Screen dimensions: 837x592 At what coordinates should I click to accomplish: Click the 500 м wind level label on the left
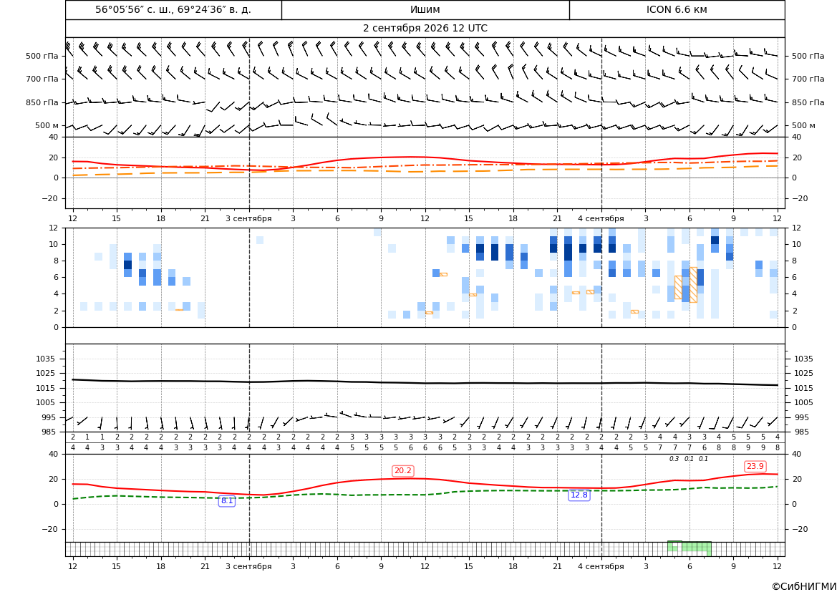[47, 125]
